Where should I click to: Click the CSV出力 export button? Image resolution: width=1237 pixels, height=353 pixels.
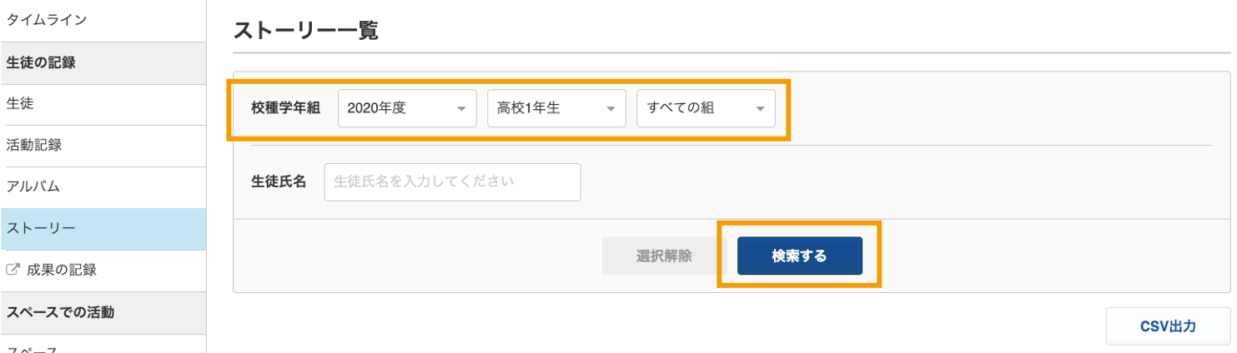(1168, 326)
